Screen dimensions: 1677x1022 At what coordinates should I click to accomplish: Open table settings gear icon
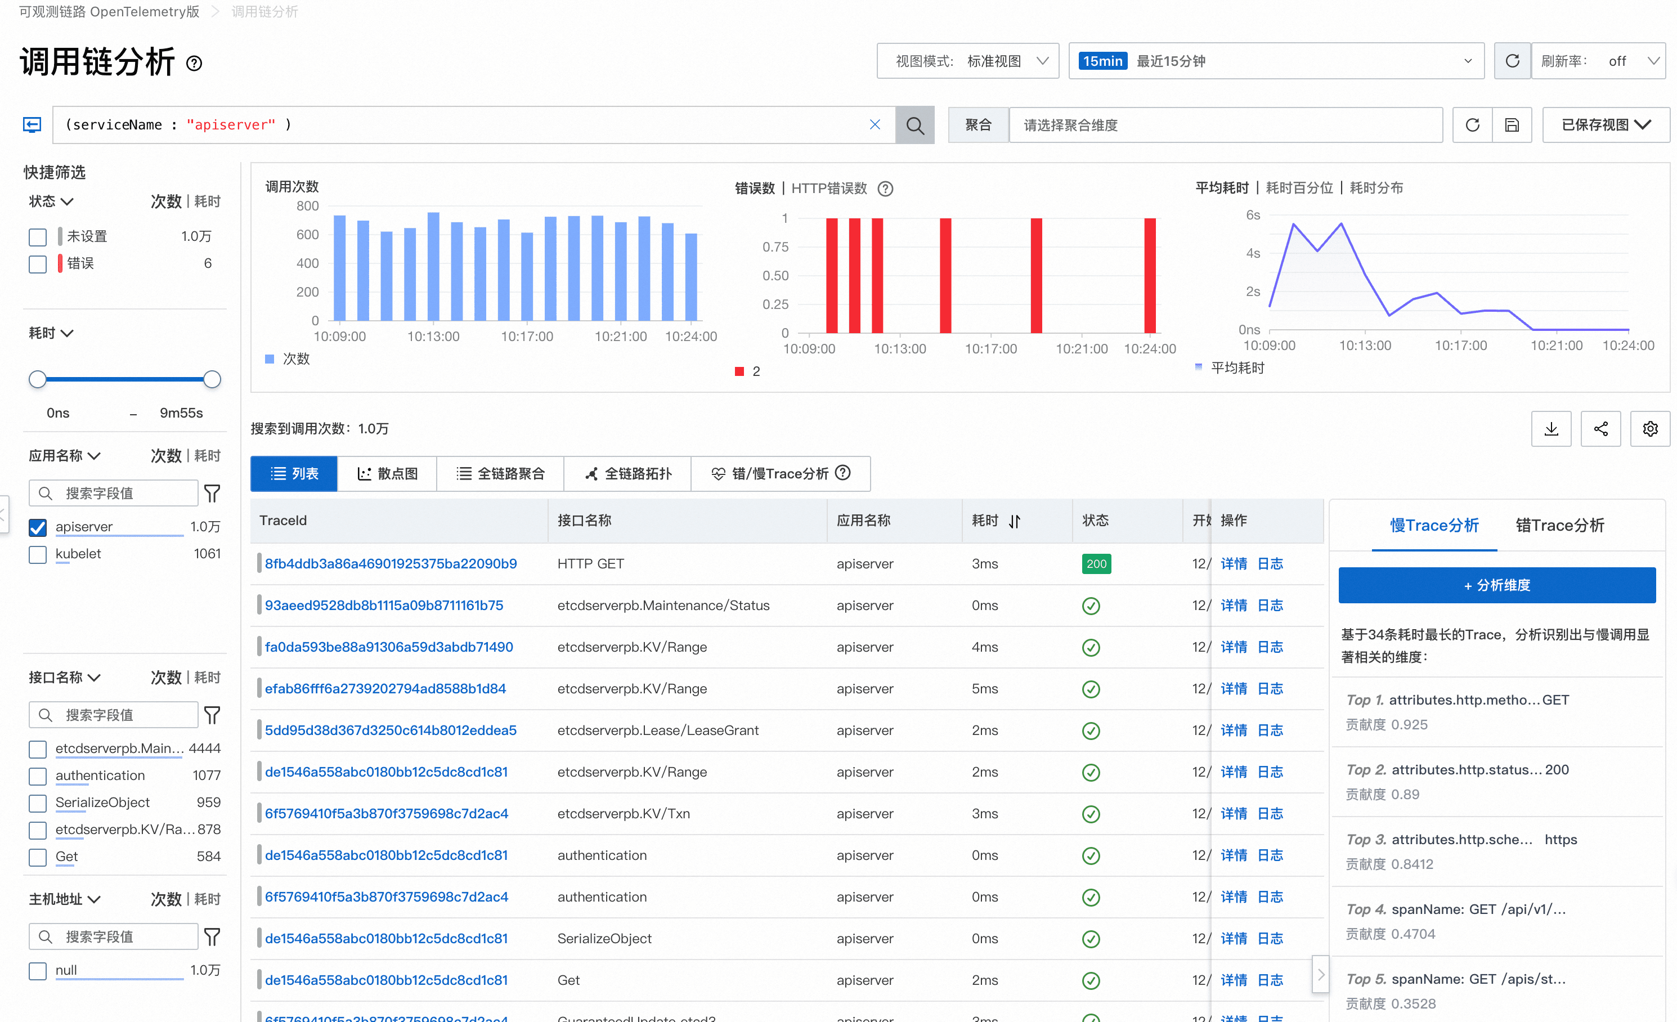(1650, 429)
